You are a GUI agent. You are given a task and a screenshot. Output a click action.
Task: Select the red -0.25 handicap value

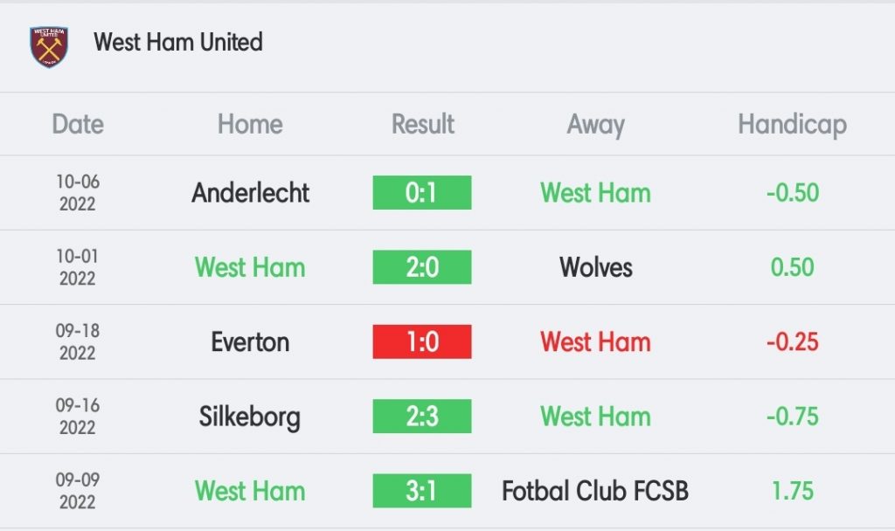point(792,342)
